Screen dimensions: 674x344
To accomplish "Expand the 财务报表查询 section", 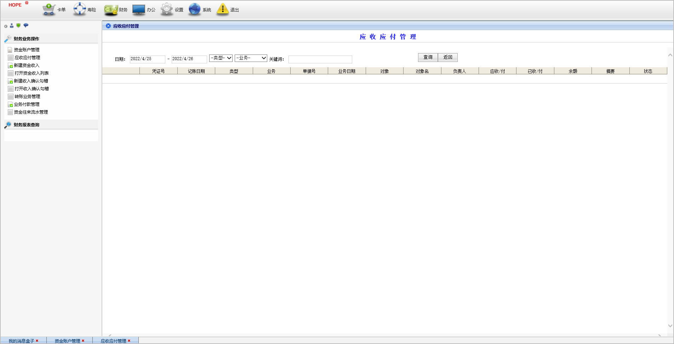I will pos(27,125).
